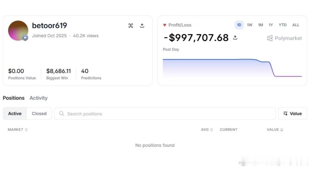
Task: Show Active positions
Action: (x=15, y=113)
